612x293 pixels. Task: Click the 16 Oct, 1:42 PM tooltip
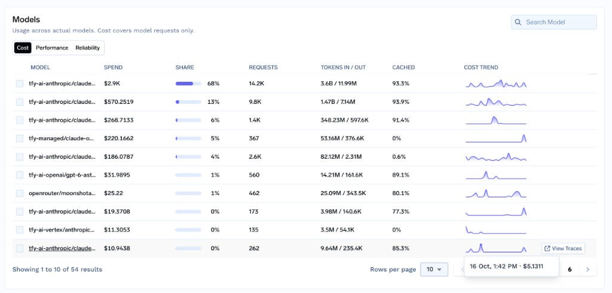coord(512,267)
